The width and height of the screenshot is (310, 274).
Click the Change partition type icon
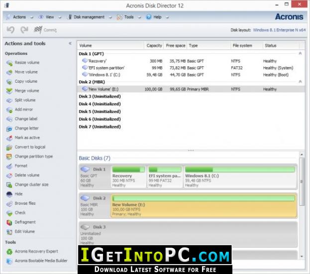pyautogui.click(x=9, y=157)
